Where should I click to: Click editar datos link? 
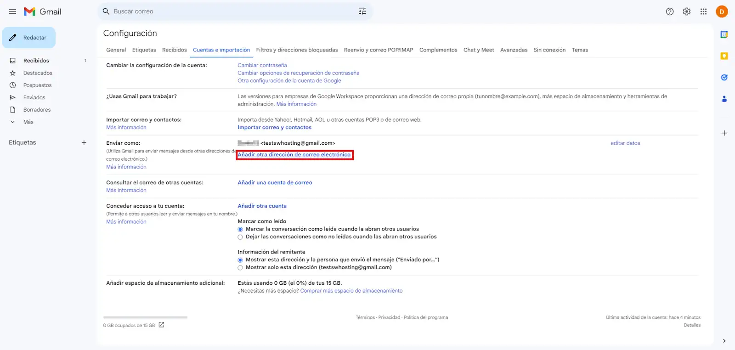(625, 143)
